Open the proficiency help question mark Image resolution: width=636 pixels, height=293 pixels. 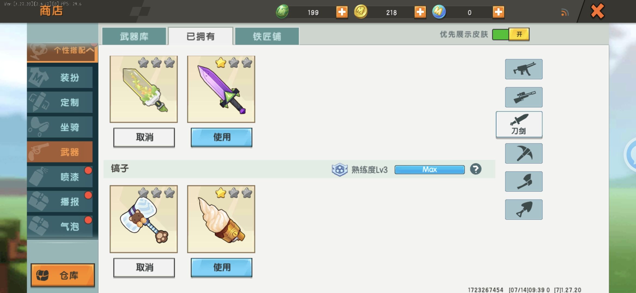(x=476, y=169)
